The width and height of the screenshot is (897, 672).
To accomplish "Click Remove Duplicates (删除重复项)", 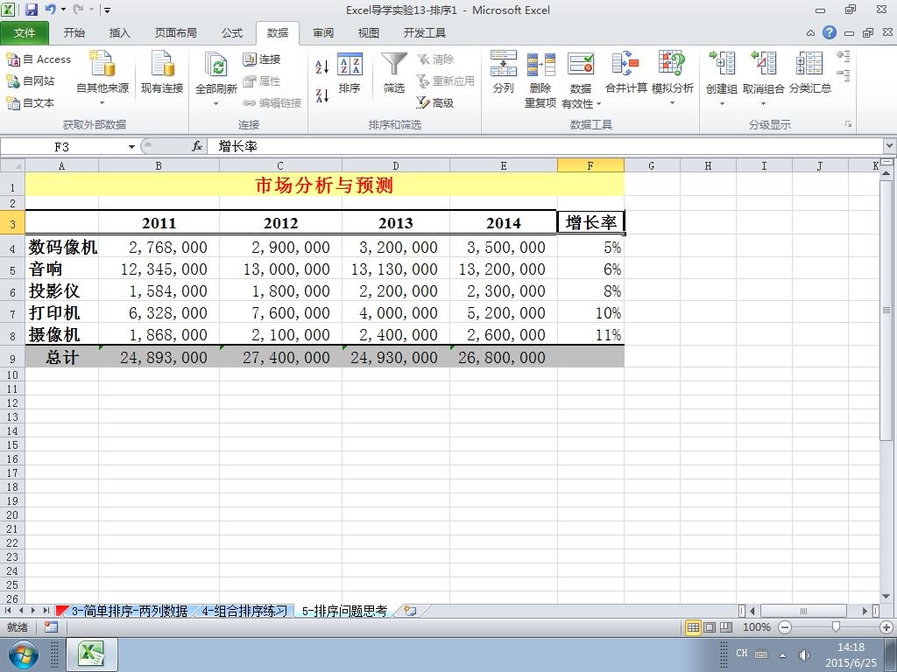I will pos(540,79).
